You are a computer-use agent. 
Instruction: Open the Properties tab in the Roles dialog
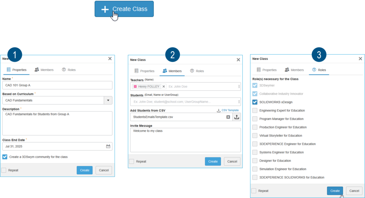(267, 70)
